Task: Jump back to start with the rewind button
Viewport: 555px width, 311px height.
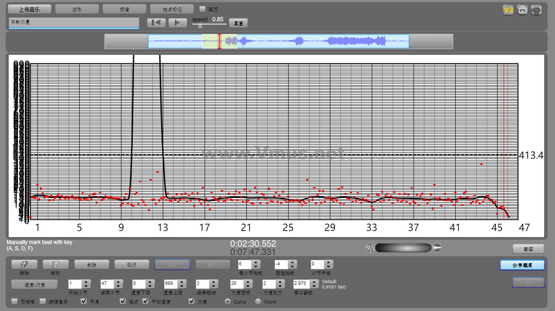Action: (x=156, y=23)
